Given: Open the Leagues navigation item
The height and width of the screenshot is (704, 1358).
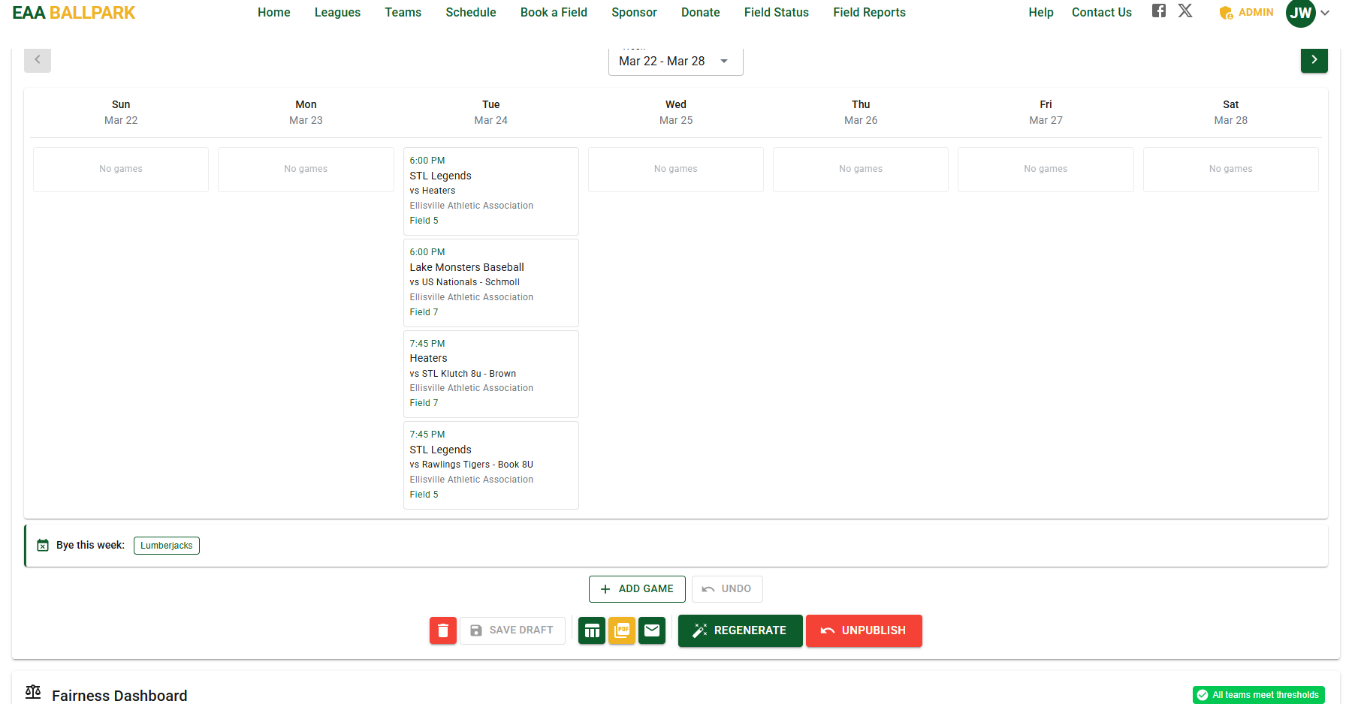Looking at the screenshot, I should [337, 12].
